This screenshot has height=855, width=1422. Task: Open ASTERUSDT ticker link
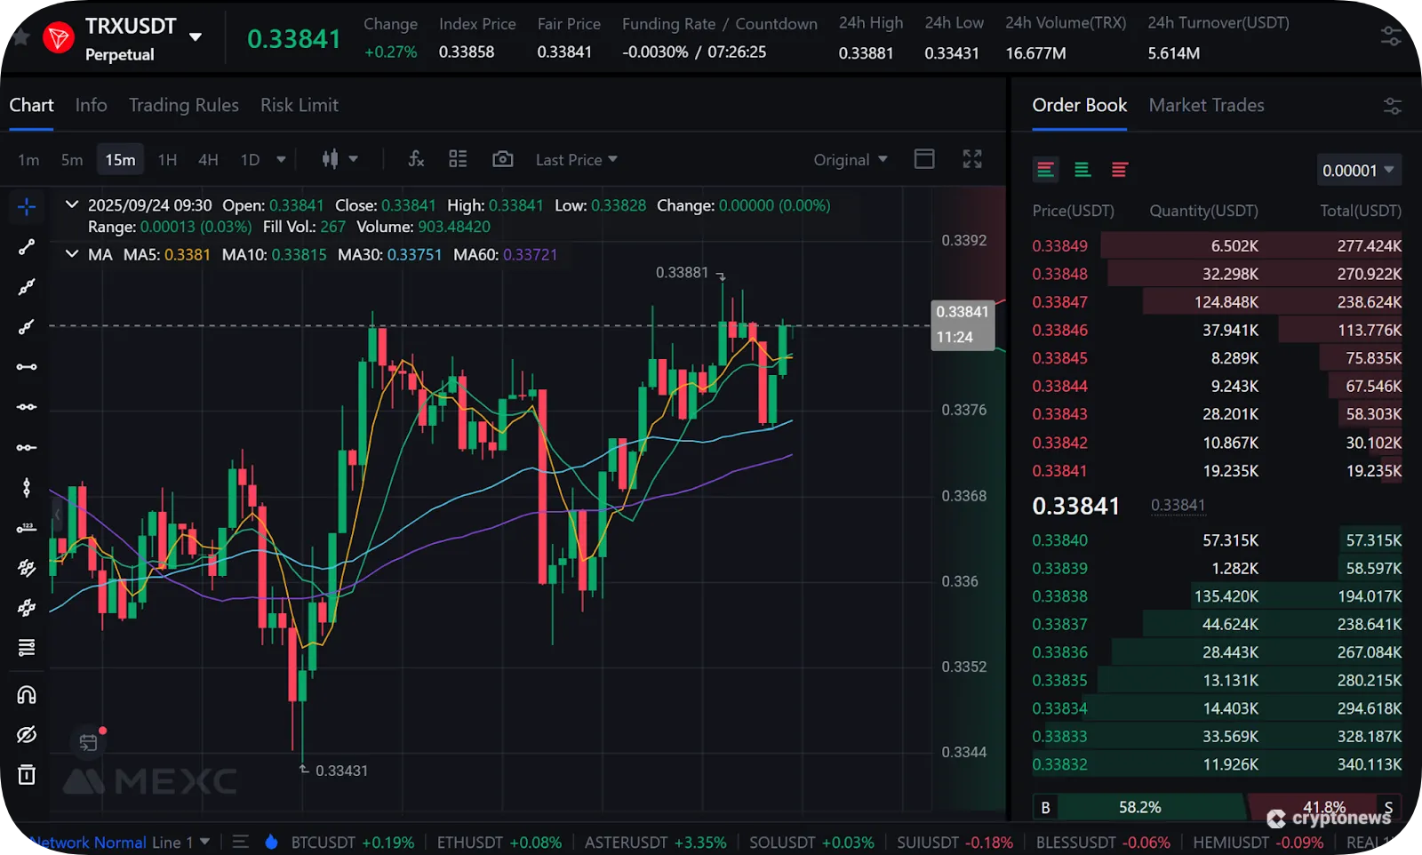coord(656,842)
